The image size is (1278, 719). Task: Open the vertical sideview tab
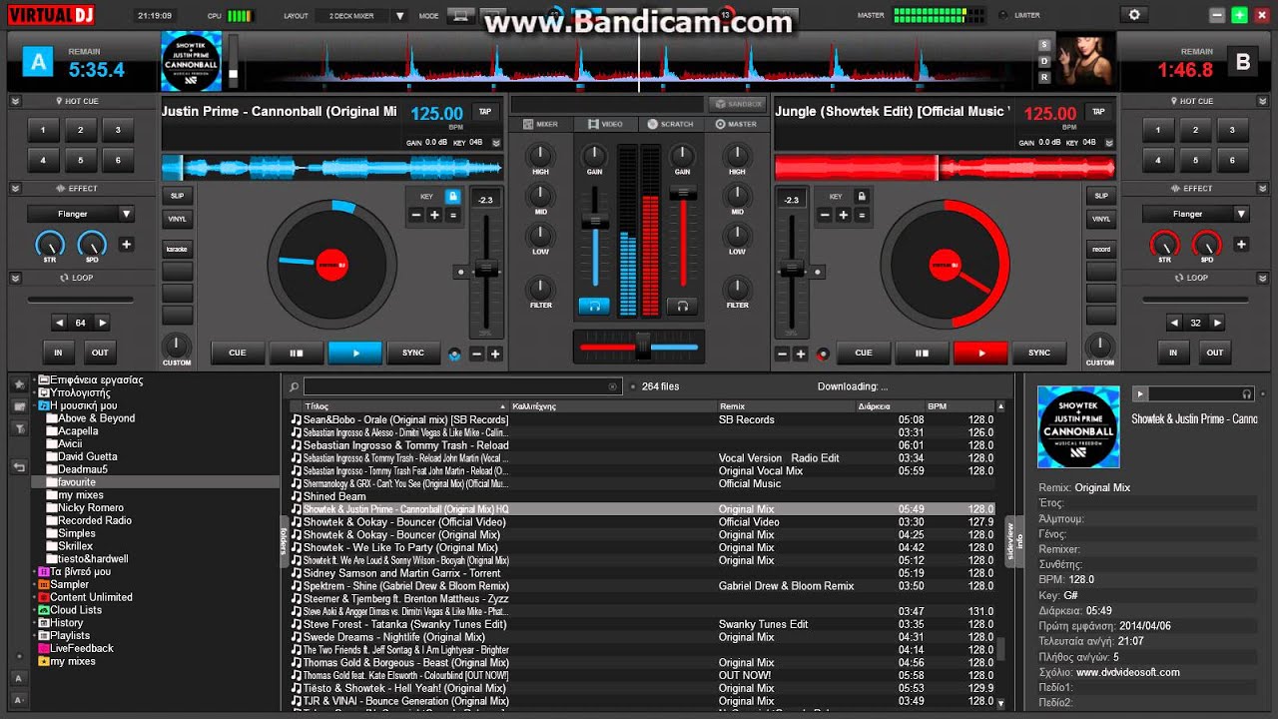click(1008, 540)
